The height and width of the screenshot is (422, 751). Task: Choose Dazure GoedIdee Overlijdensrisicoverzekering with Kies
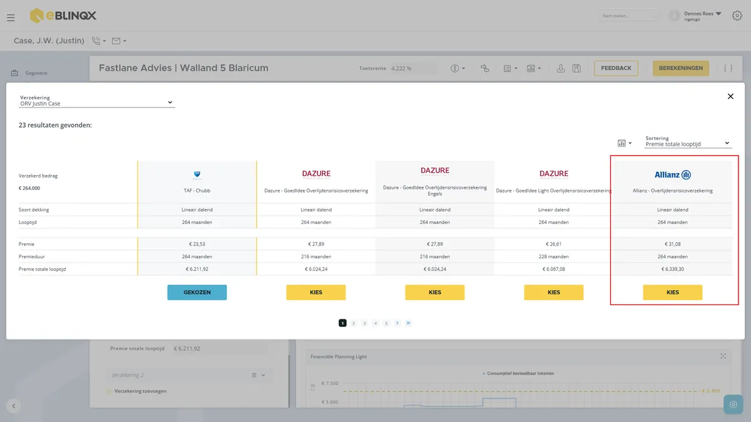click(316, 293)
